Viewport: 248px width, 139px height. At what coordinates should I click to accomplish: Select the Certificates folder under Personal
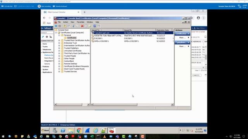click(x=72, y=38)
